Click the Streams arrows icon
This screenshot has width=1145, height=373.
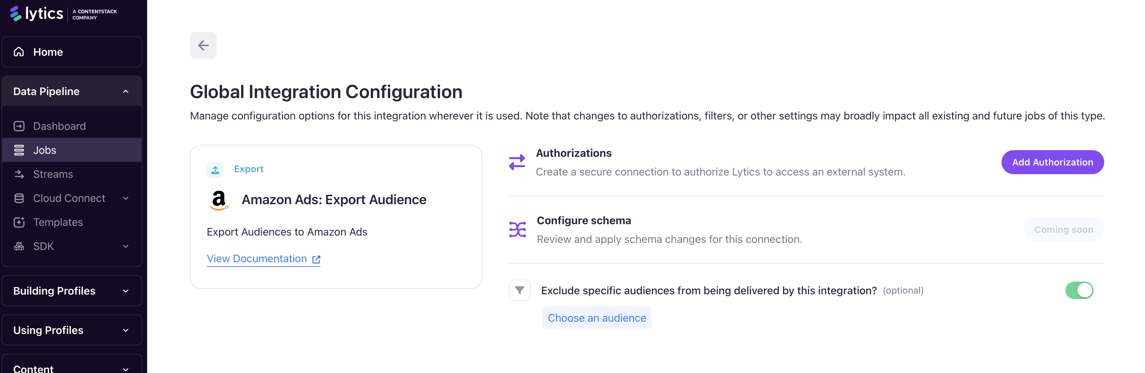(19, 174)
